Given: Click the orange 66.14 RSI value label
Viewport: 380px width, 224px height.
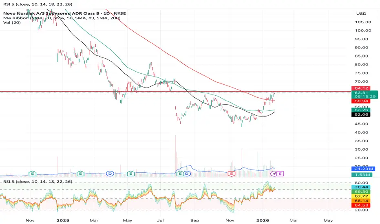Looking at the screenshot, I should 361,200.
